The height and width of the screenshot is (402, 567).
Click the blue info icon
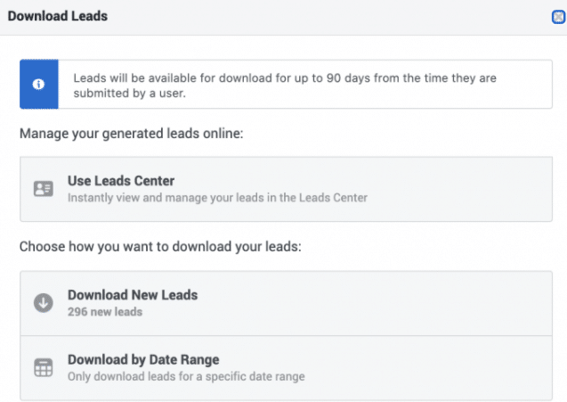click(38, 85)
